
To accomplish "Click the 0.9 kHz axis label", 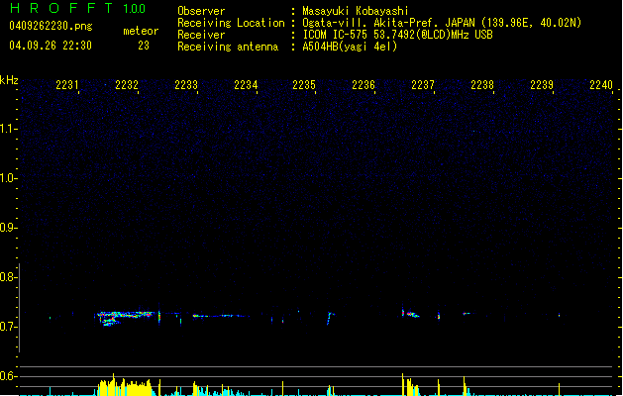I will coord(8,228).
